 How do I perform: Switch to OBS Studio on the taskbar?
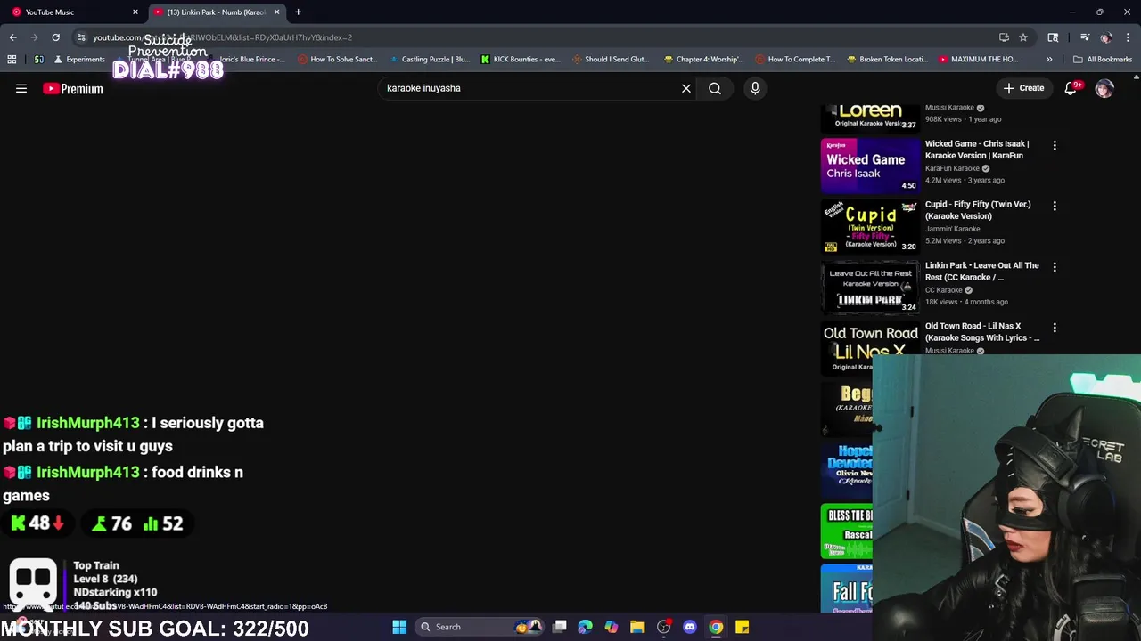click(663, 627)
